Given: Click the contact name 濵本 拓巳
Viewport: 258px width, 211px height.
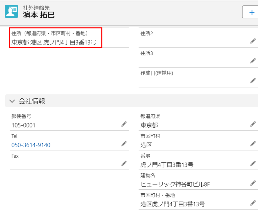Looking at the screenshot, I should [38, 15].
